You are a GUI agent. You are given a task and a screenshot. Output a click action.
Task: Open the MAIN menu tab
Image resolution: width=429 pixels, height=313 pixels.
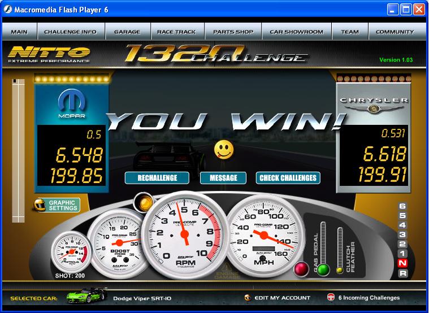click(x=19, y=32)
